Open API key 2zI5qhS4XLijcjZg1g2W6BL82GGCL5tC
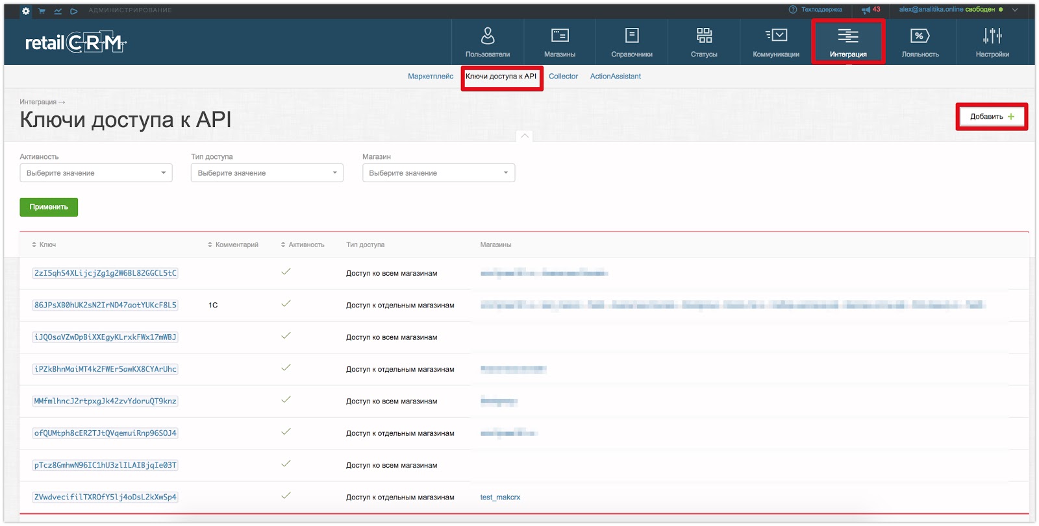Viewport: 1039px width, 526px height. point(105,273)
